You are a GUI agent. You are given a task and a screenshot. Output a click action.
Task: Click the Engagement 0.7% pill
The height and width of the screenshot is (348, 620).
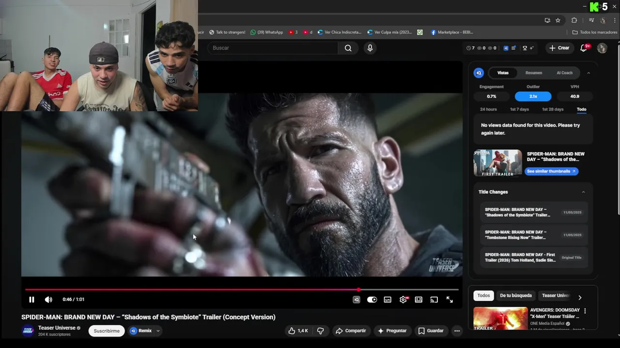coord(492,96)
